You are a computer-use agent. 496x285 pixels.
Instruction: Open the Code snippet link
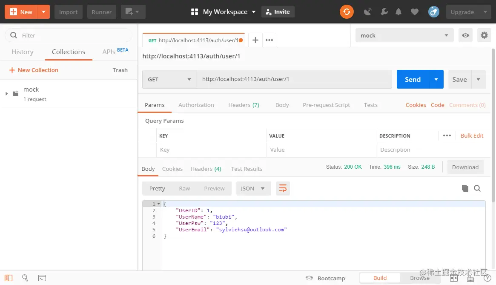click(438, 105)
